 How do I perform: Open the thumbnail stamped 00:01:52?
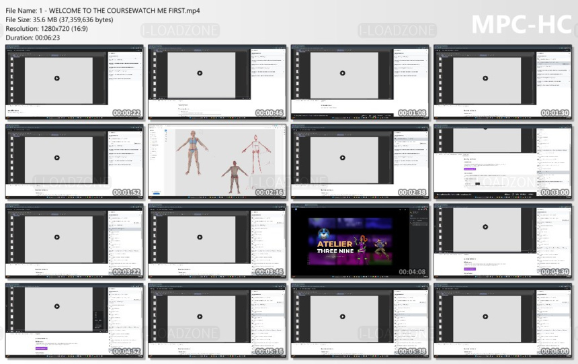[x=74, y=161]
